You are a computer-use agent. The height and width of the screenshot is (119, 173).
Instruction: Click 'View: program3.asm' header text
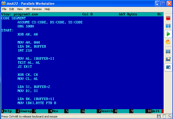pos(20,14)
